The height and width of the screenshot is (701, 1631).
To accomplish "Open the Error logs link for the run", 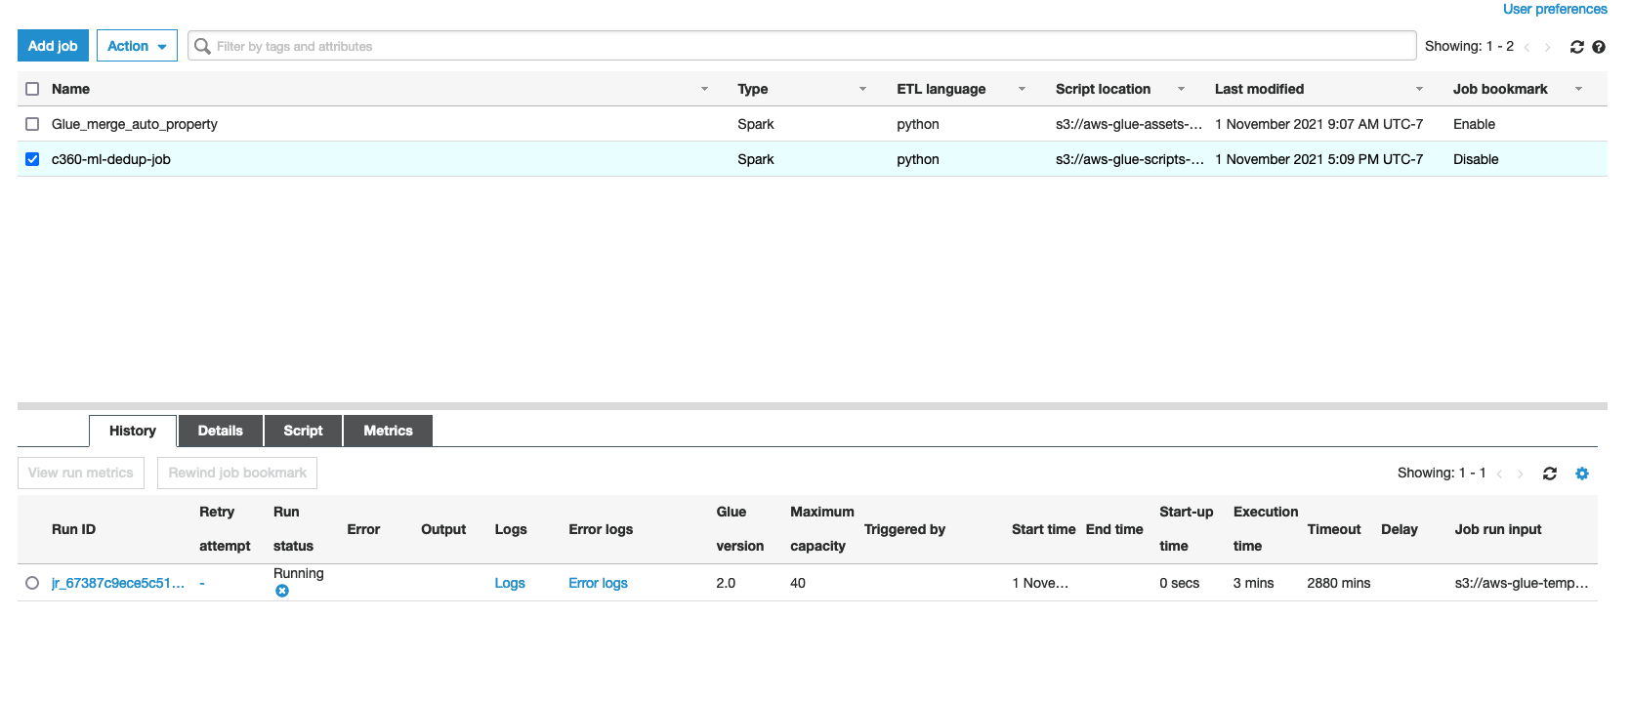I will [598, 583].
